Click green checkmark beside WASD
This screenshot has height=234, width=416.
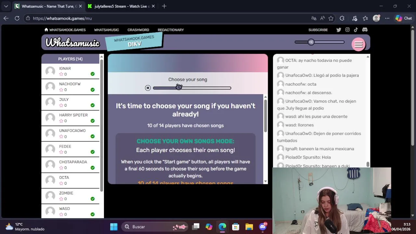point(93,214)
